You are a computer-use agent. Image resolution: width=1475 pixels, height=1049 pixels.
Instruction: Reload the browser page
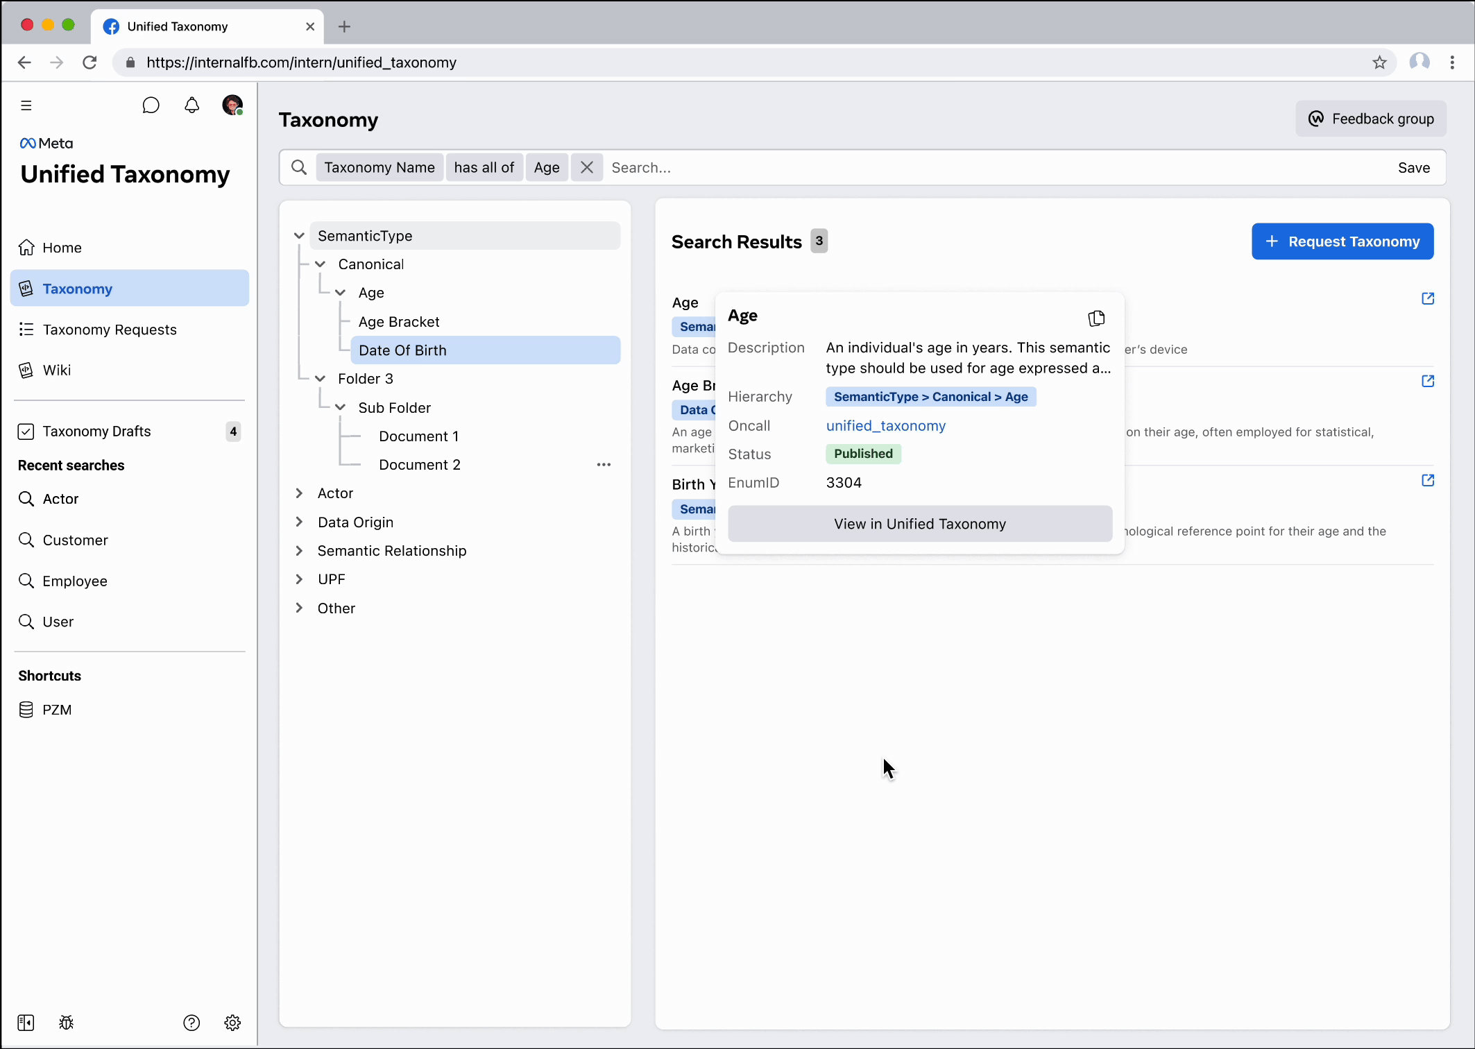tap(89, 62)
